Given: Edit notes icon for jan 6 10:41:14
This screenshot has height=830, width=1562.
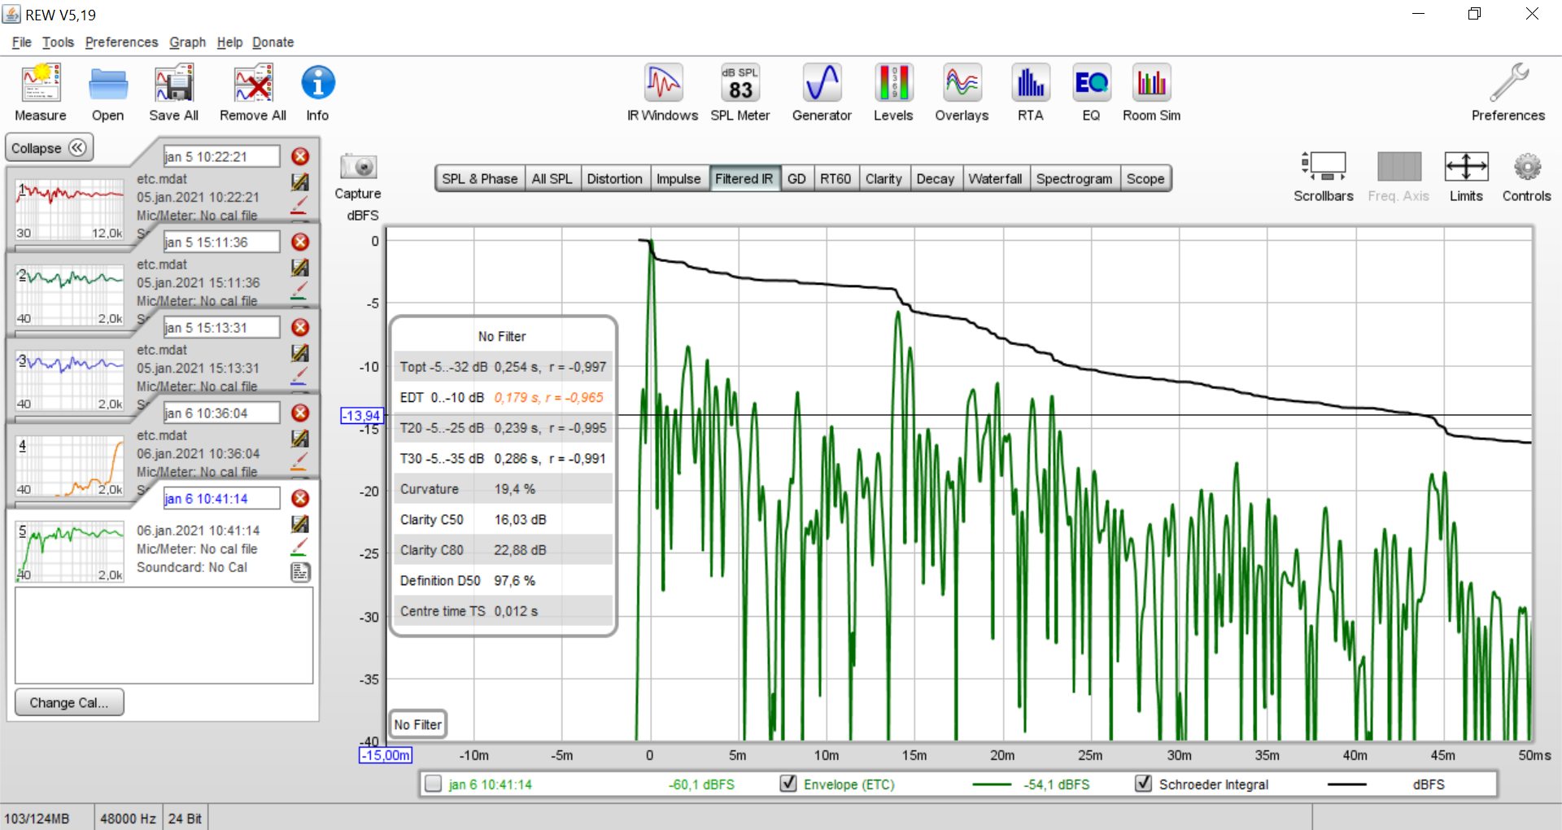Looking at the screenshot, I should (x=300, y=524).
